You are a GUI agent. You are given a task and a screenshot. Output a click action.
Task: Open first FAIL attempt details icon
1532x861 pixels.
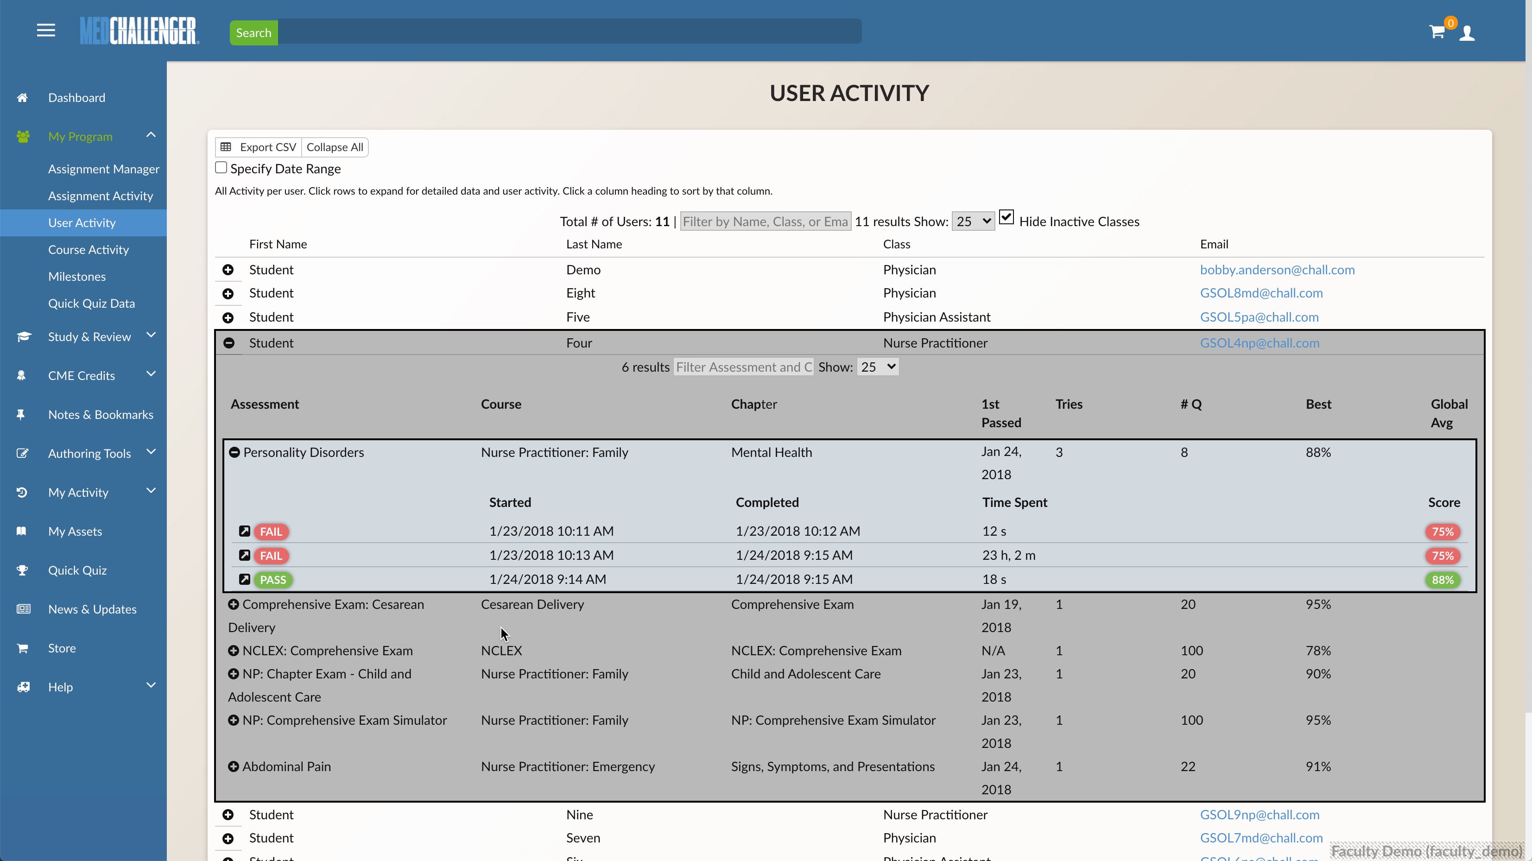(x=244, y=531)
